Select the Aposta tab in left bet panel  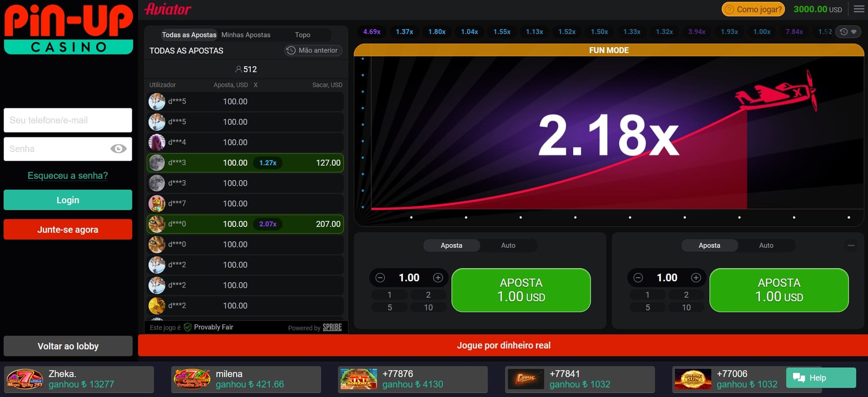coord(451,245)
